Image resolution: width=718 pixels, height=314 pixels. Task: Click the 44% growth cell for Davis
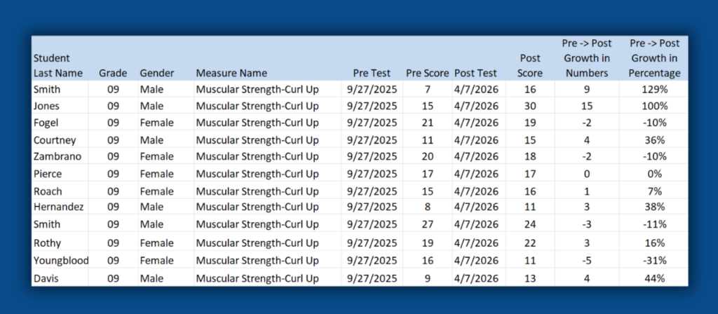(654, 278)
